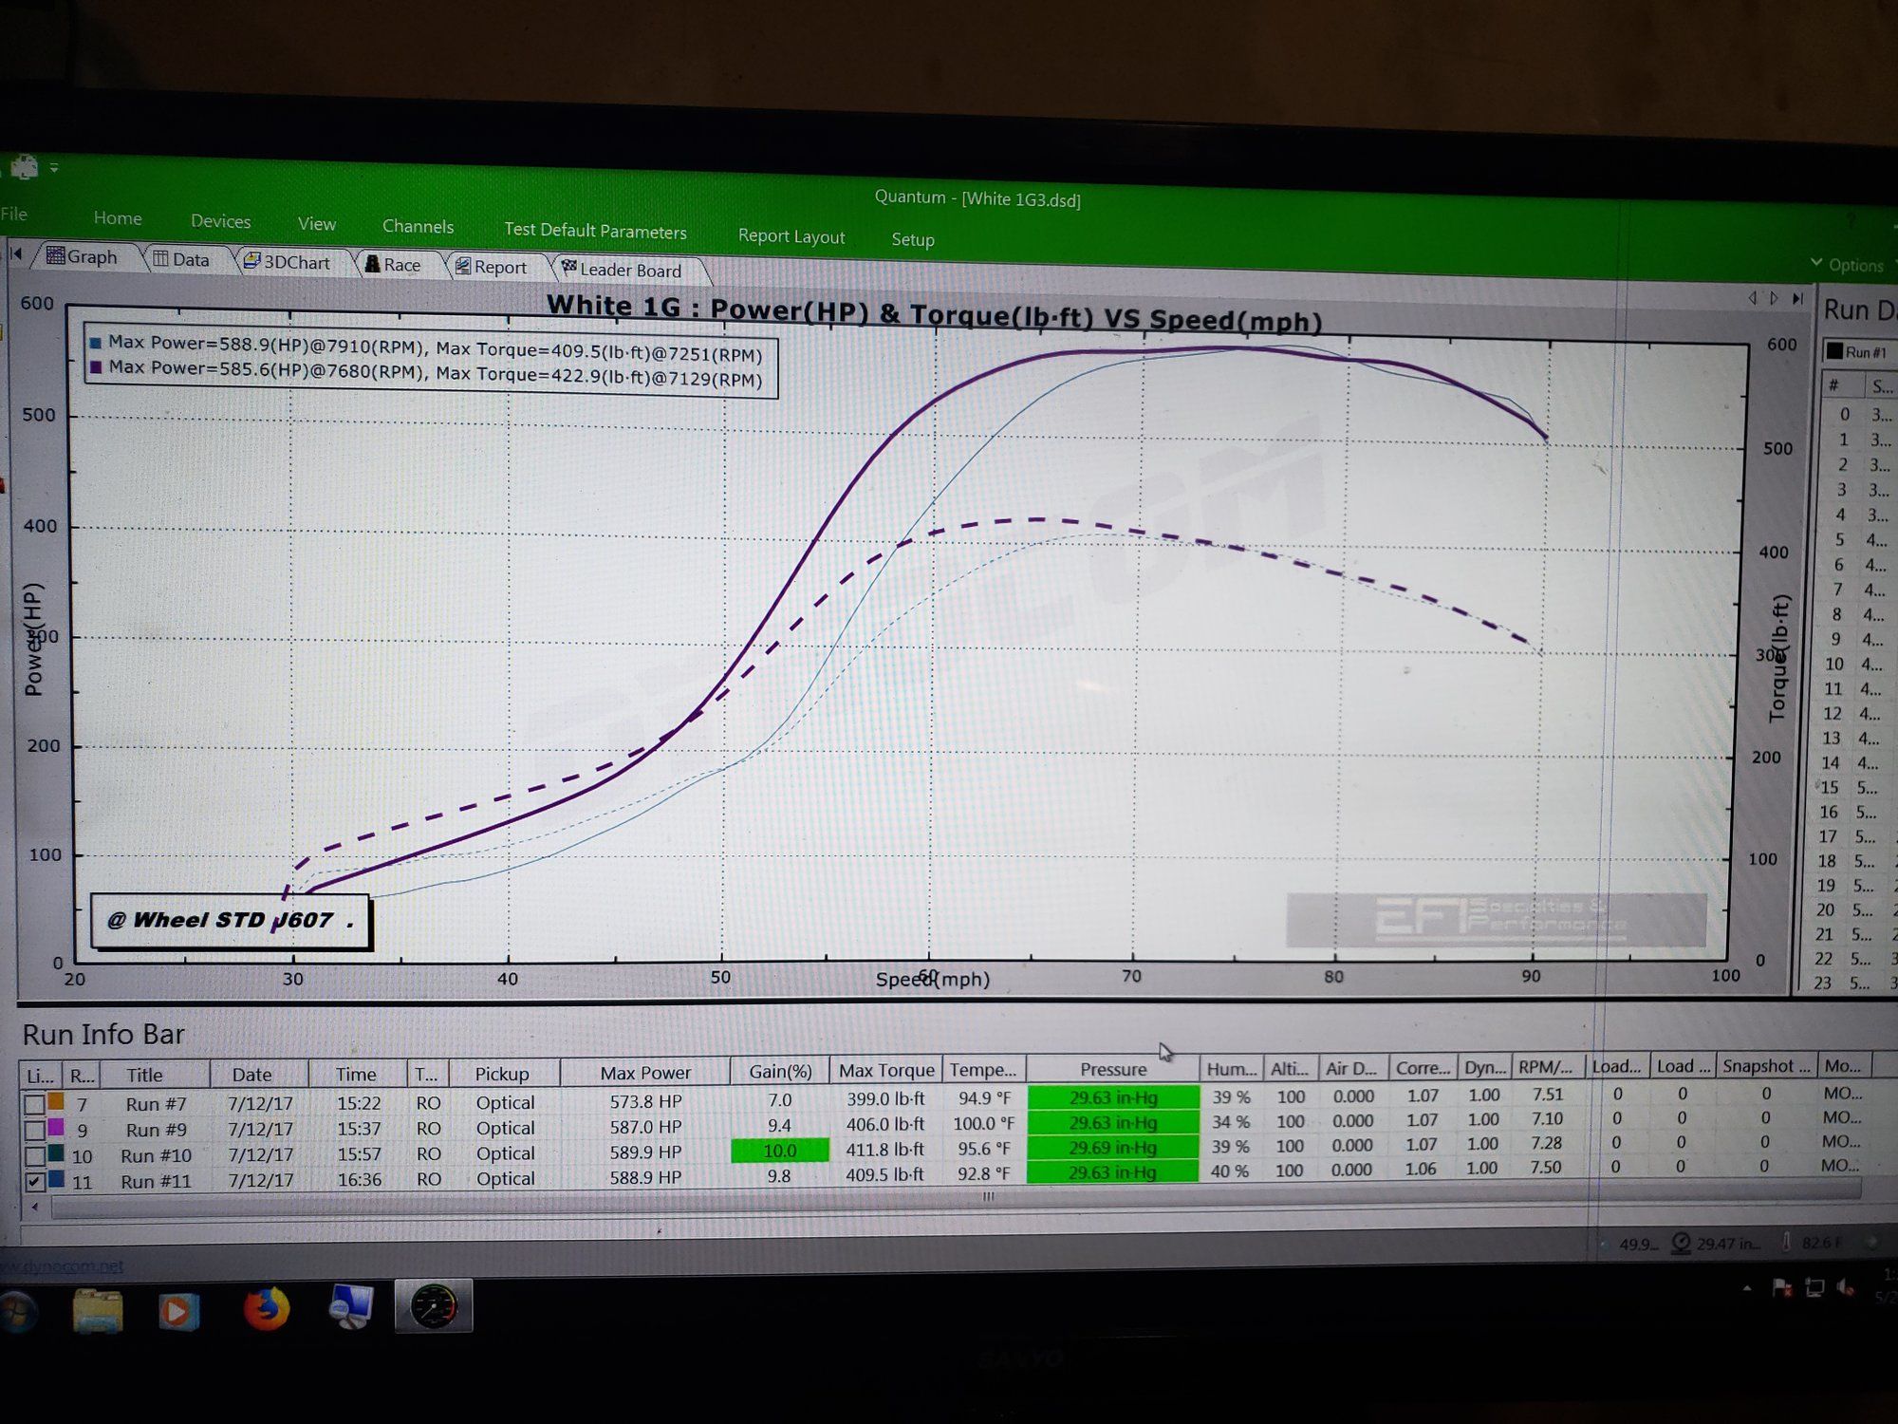Open the file explorer folder in taskbar
The height and width of the screenshot is (1424, 1898).
coord(98,1310)
